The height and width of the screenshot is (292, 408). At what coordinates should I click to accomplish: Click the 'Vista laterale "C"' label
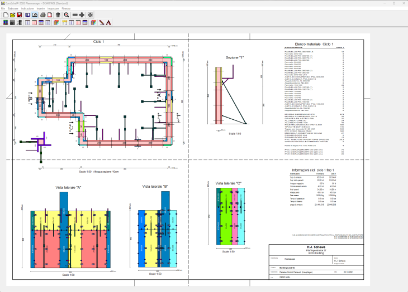point(229,183)
